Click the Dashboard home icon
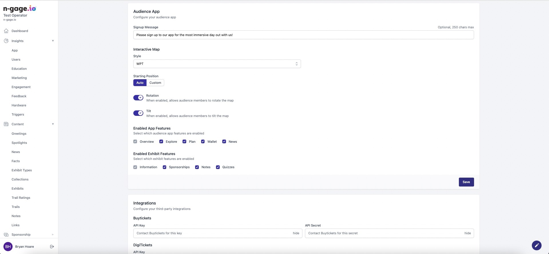 [6, 31]
